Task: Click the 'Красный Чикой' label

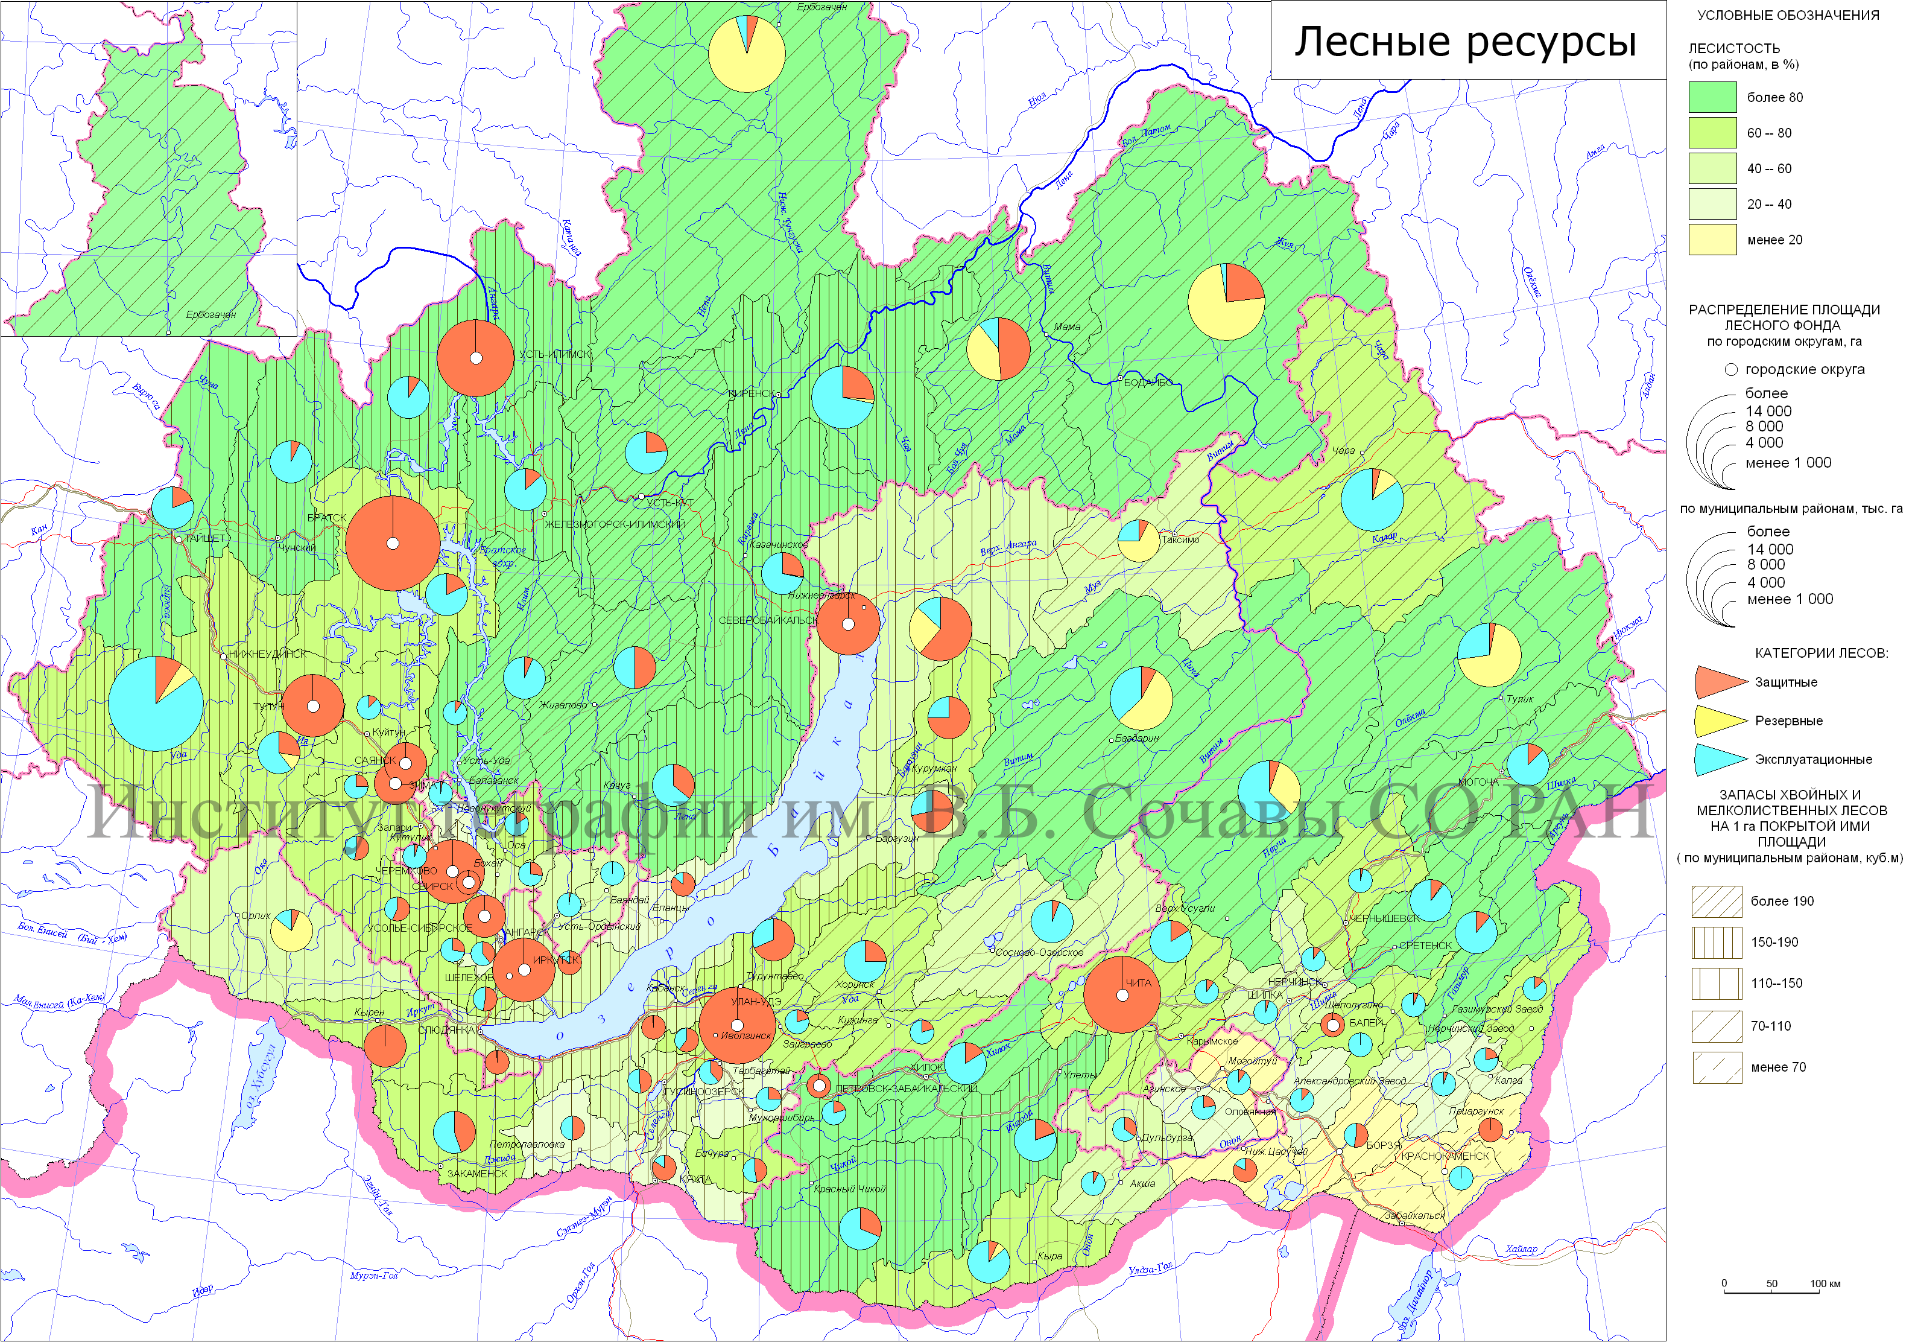Action: [849, 1189]
